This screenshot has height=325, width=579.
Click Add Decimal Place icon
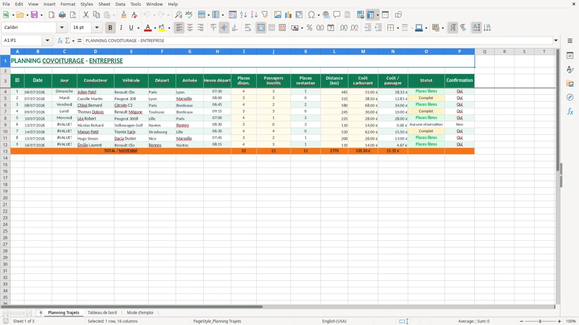344,28
